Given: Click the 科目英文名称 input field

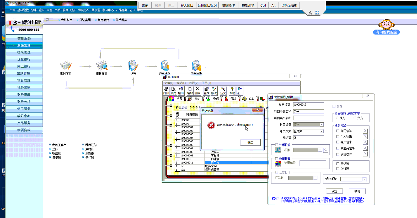Looking at the screenshot, I should (x=308, y=118).
